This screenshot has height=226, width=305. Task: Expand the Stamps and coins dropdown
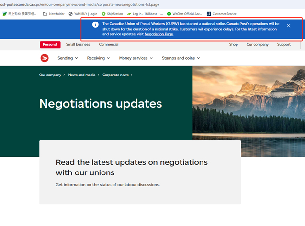[181, 58]
